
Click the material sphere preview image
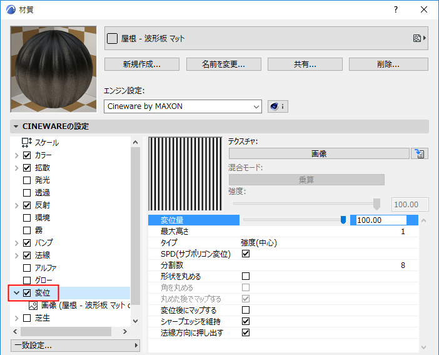tap(54, 69)
